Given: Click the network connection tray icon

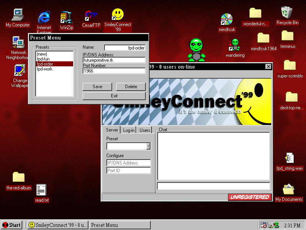Looking at the screenshot, I should [270, 225].
